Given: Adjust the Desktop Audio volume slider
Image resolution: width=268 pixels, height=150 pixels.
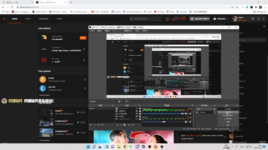Looking at the screenshot, I should pyautogui.click(x=163, y=114).
